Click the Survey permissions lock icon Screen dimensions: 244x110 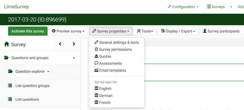(96, 49)
